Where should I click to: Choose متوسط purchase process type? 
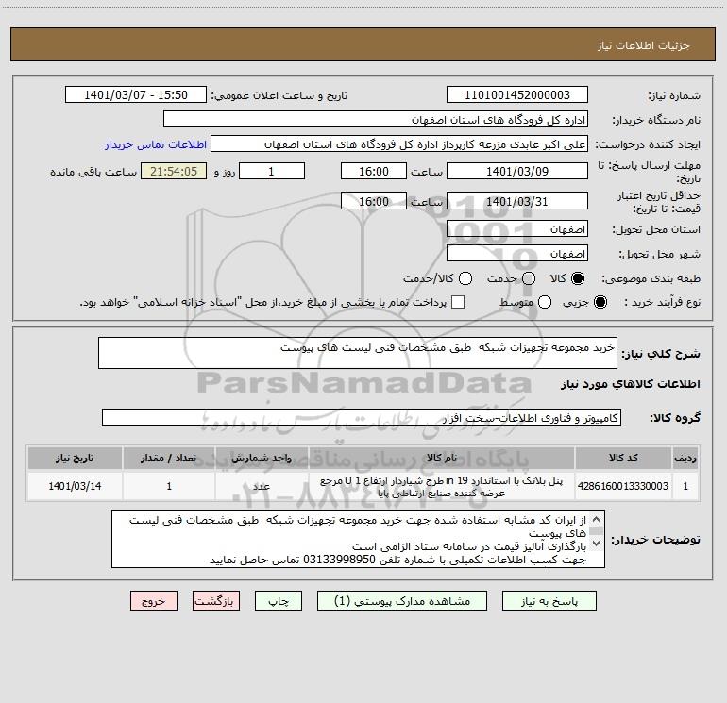point(545,302)
